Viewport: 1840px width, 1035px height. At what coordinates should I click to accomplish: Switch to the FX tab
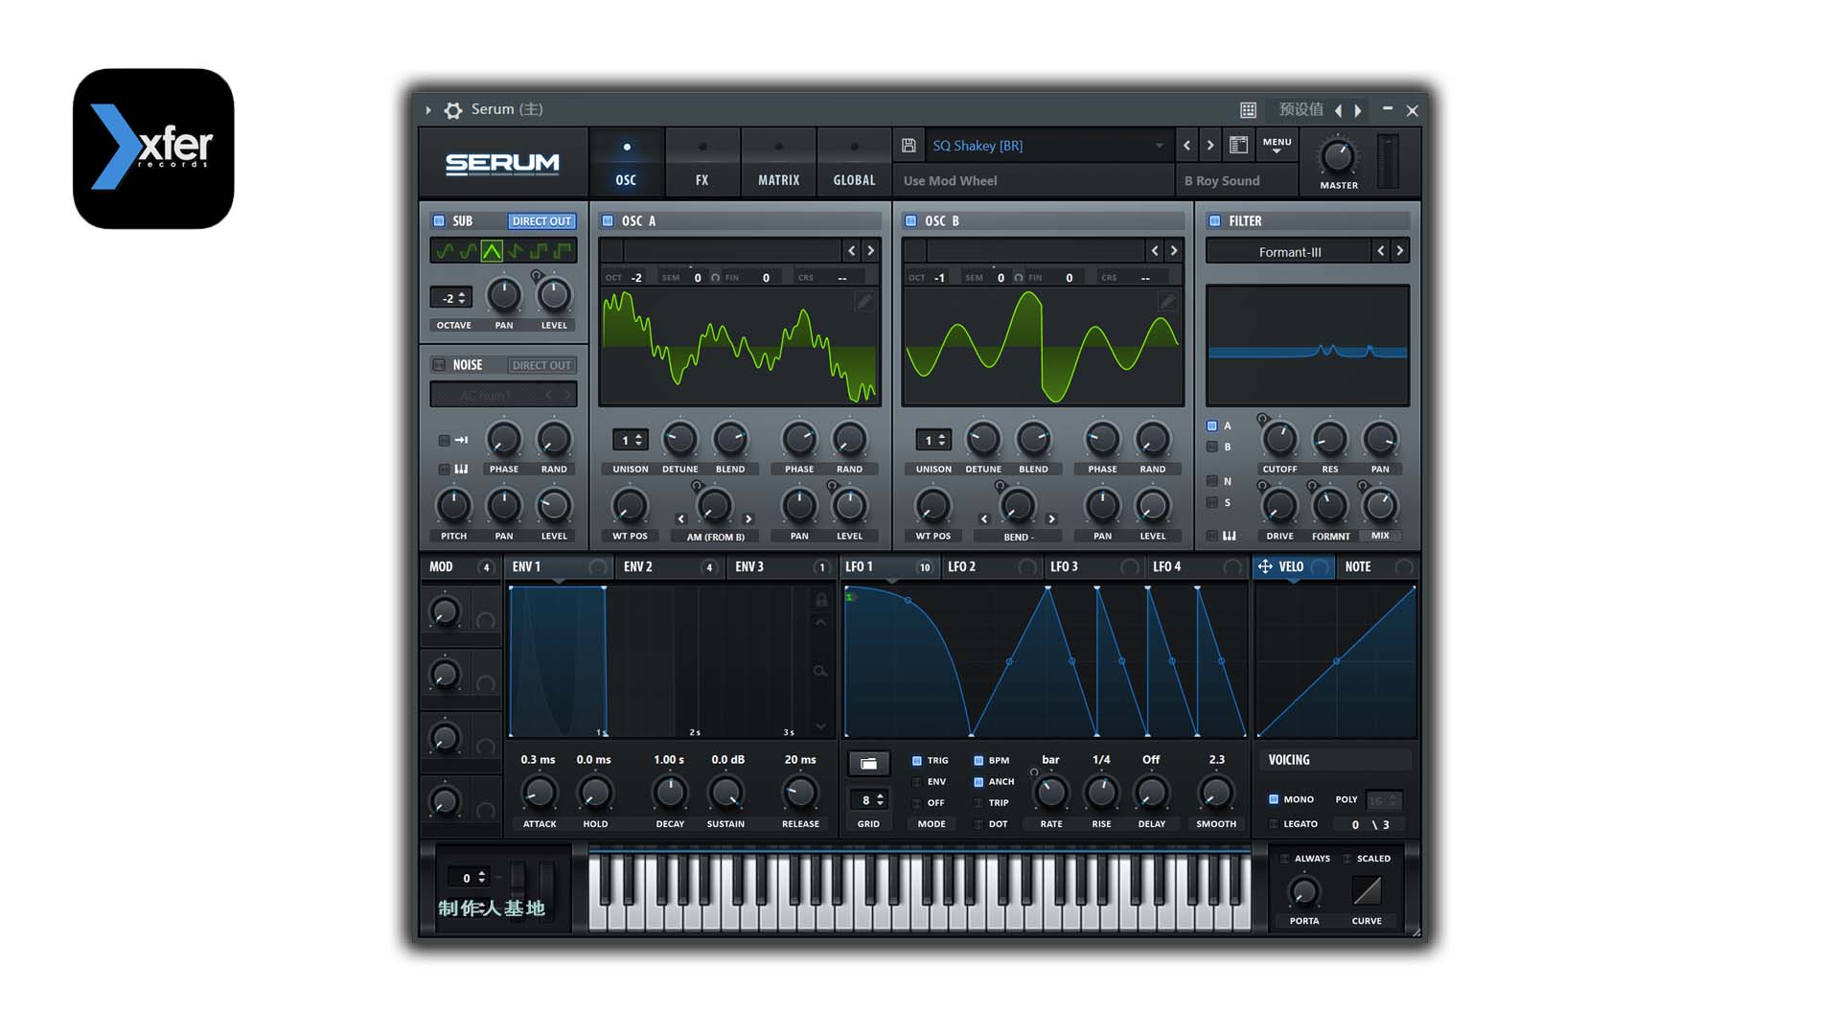702,163
